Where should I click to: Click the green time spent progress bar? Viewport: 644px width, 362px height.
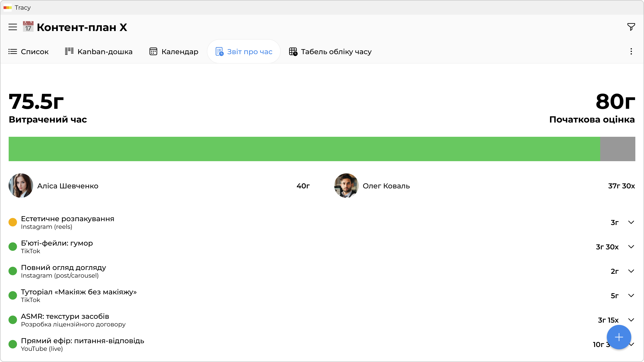304,149
